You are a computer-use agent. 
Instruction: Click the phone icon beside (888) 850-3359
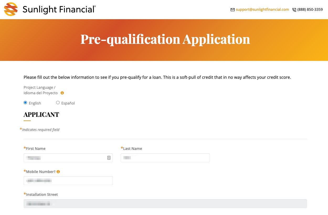[x=294, y=10]
